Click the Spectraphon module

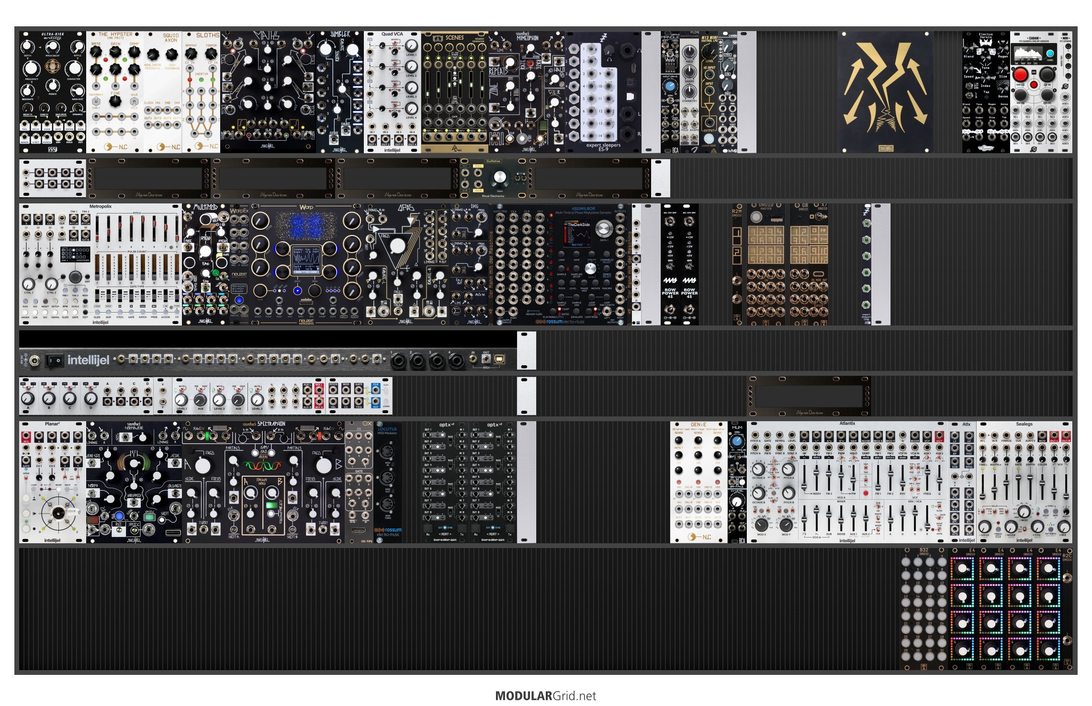(263, 482)
